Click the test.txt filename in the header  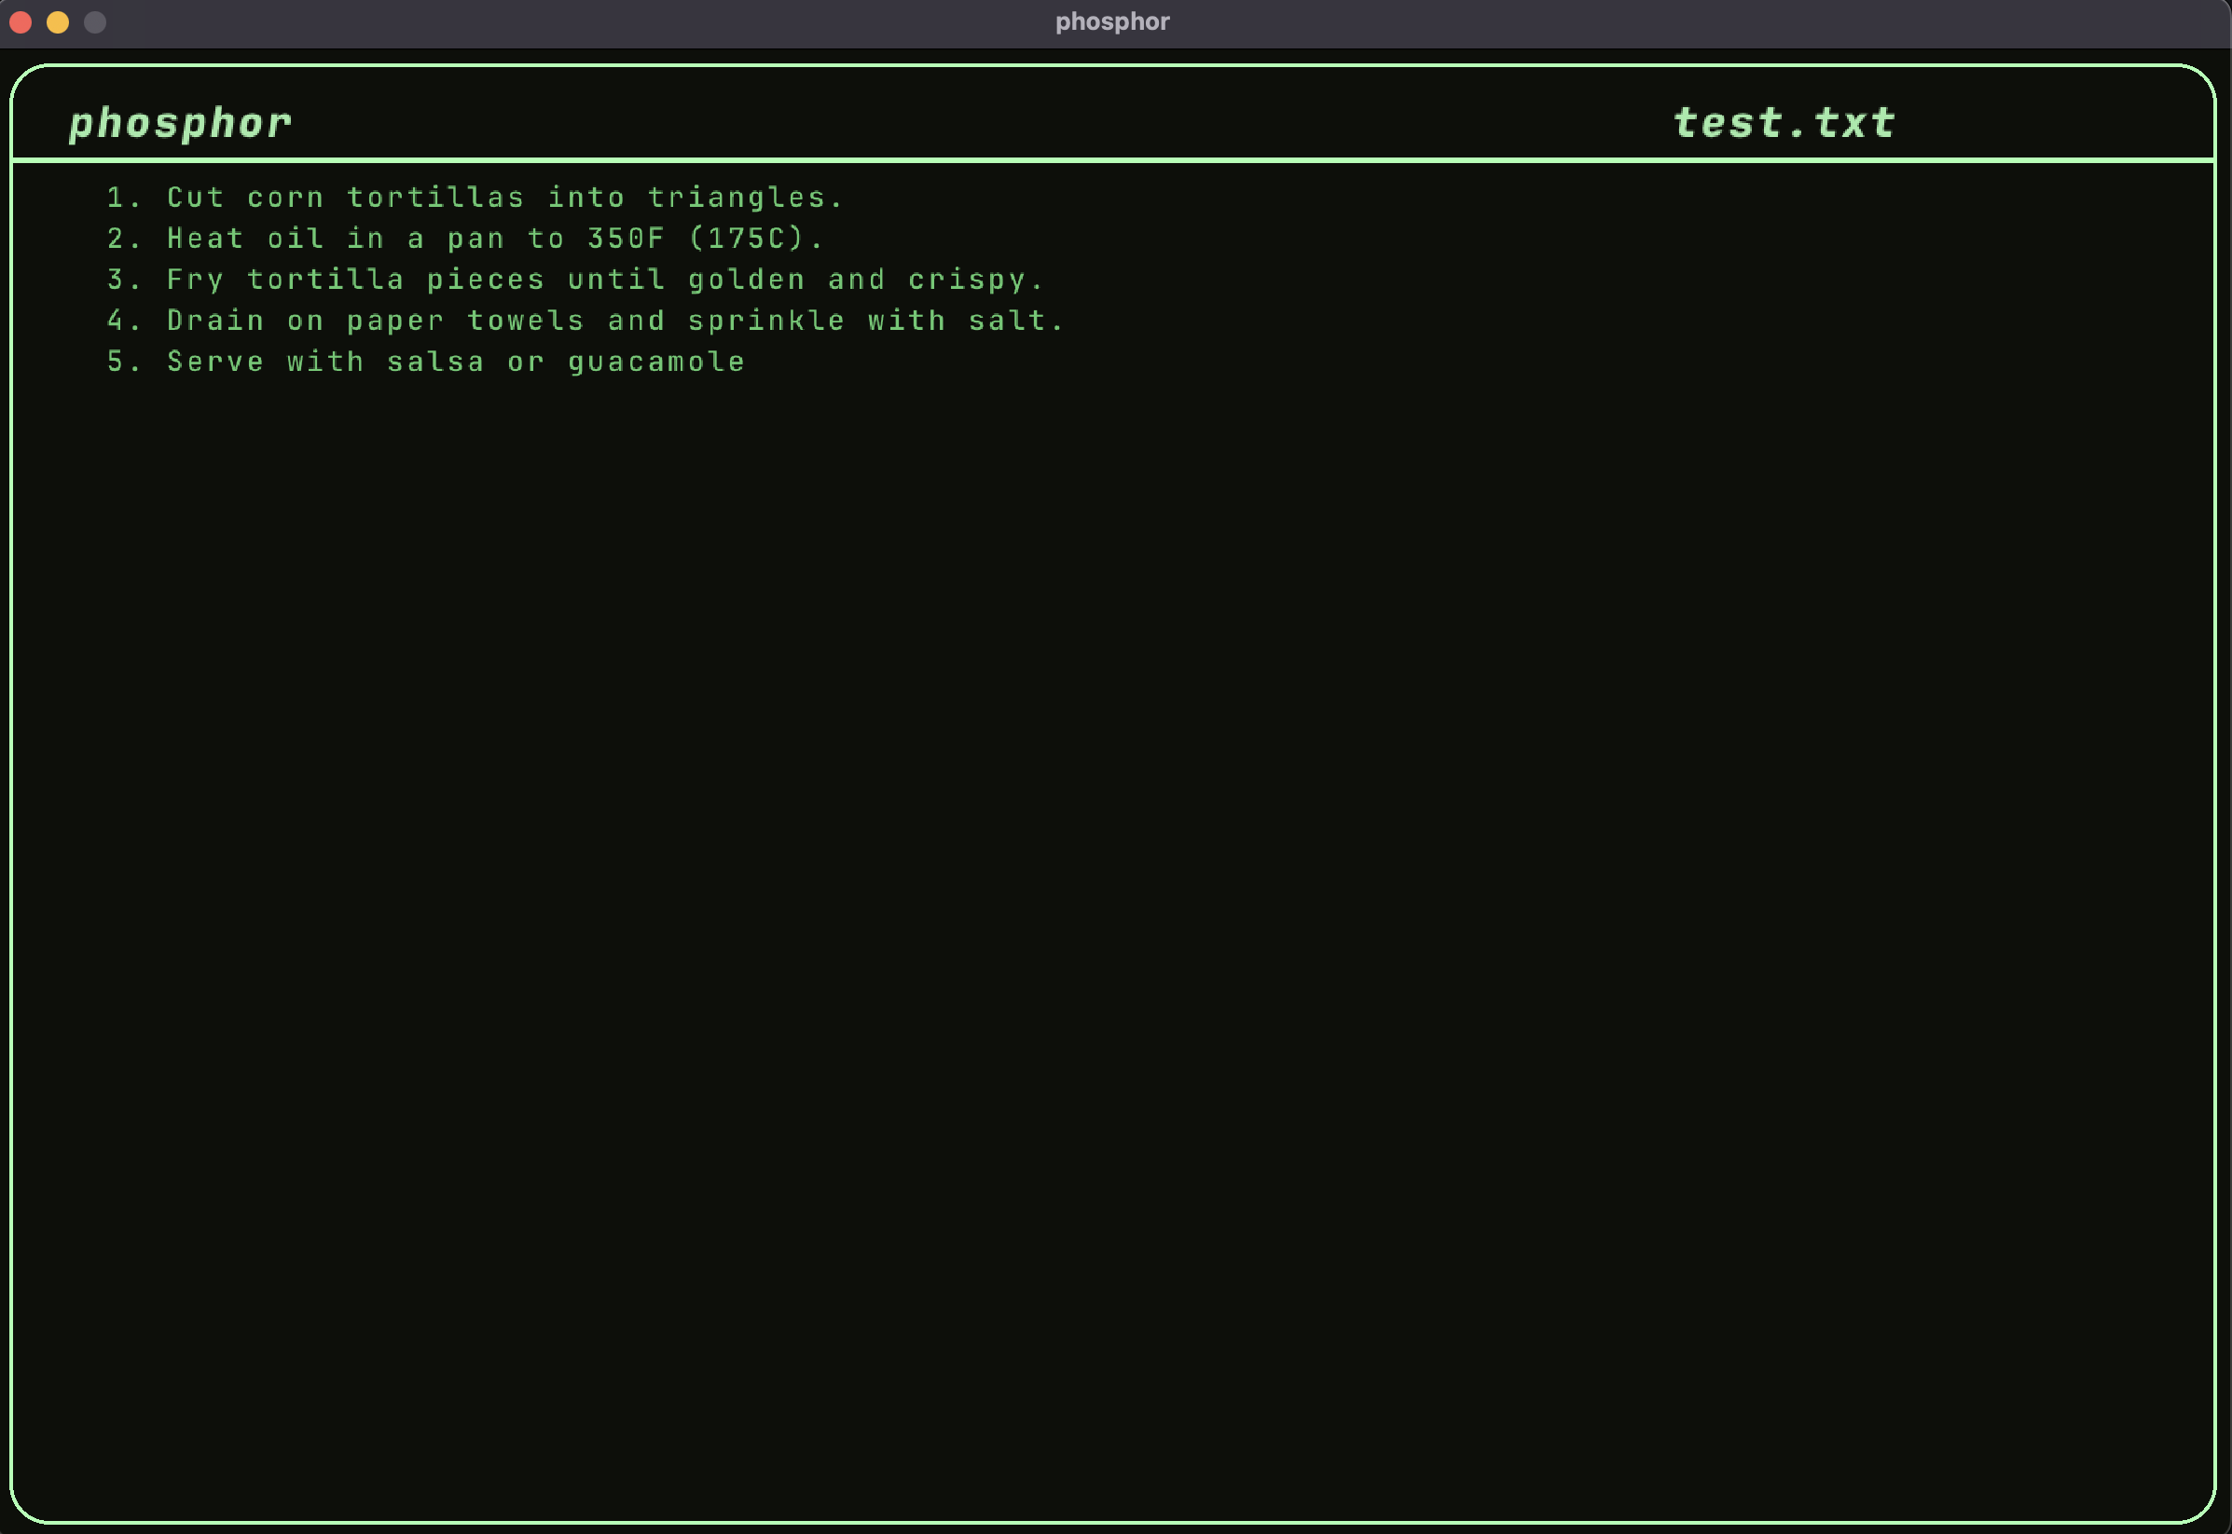[x=1784, y=123]
